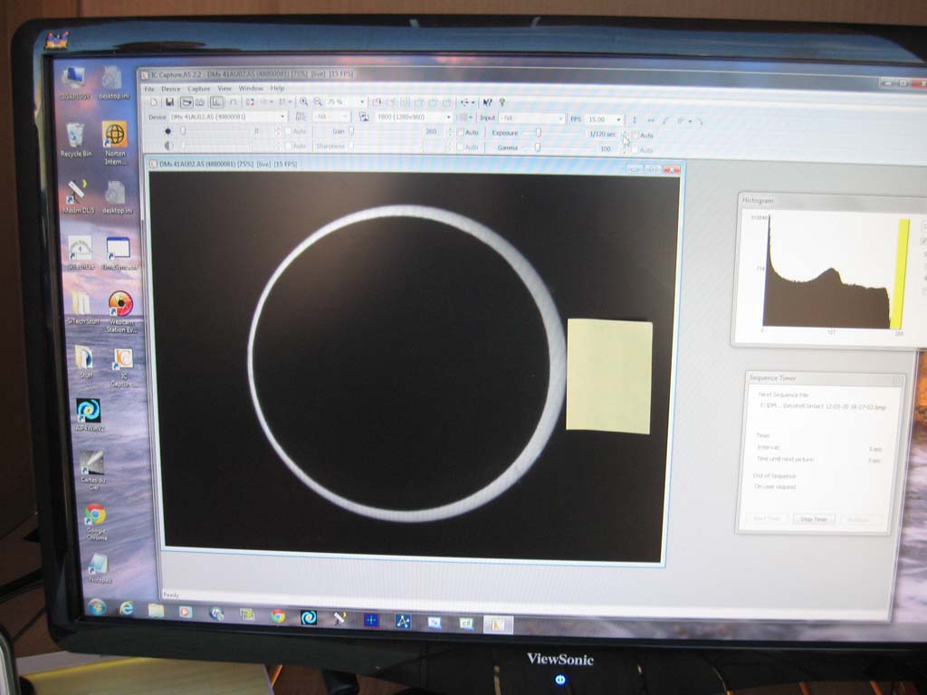
Task: Toggle the Gamma Auto checkbox
Action: pos(636,150)
